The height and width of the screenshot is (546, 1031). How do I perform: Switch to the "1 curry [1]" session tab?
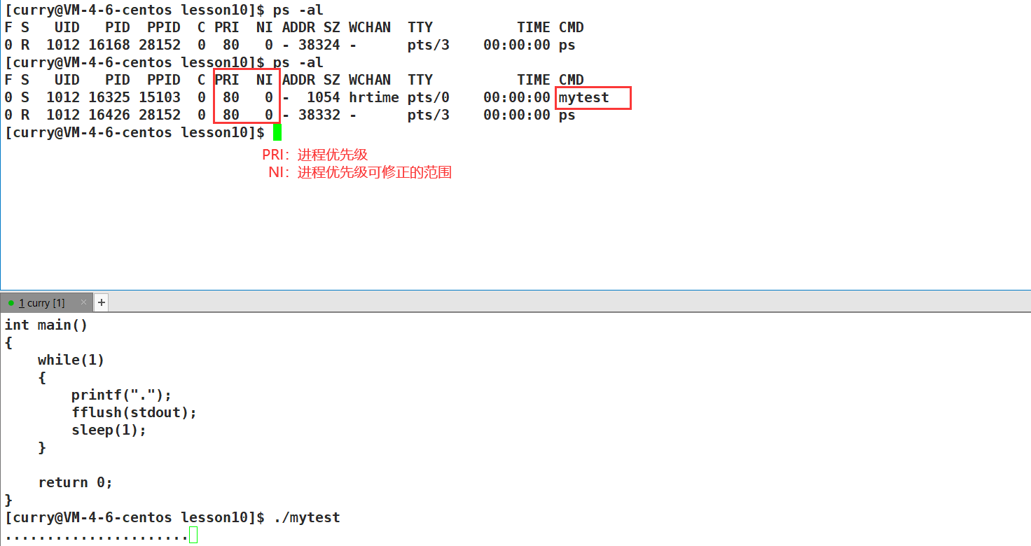click(x=46, y=302)
